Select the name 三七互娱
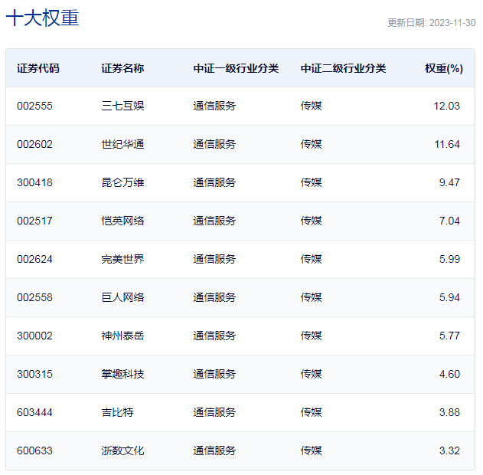483x475 pixels. click(x=122, y=106)
